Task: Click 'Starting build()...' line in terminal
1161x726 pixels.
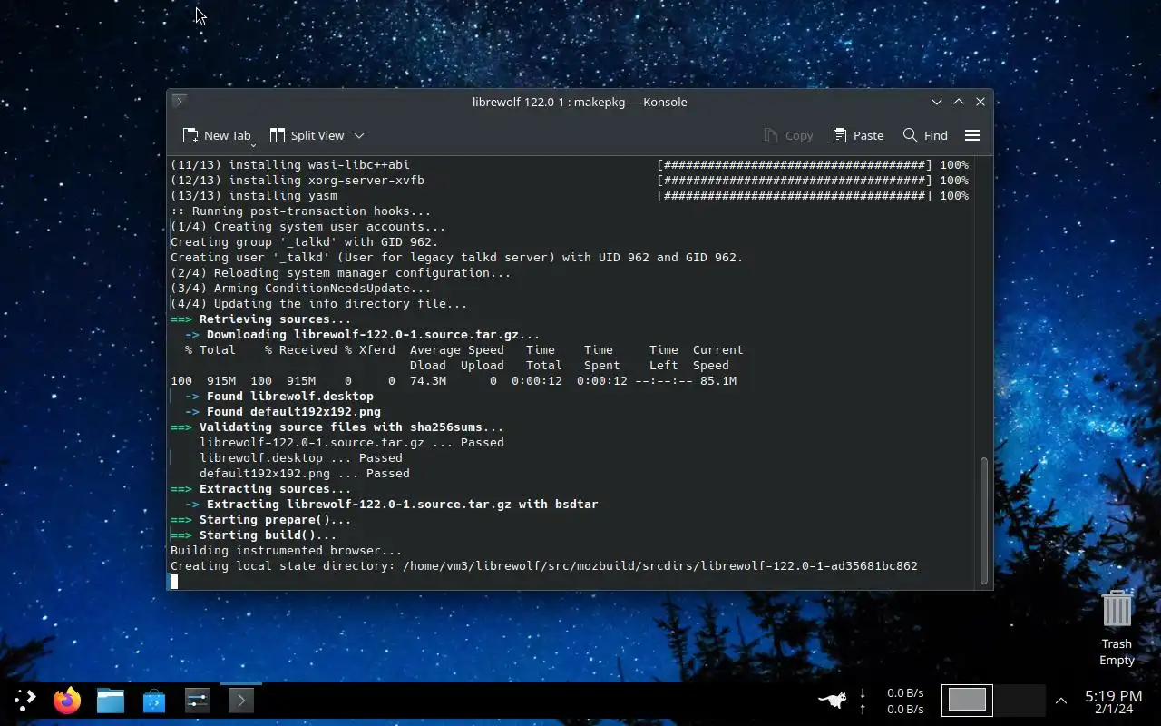Action: coord(253,535)
